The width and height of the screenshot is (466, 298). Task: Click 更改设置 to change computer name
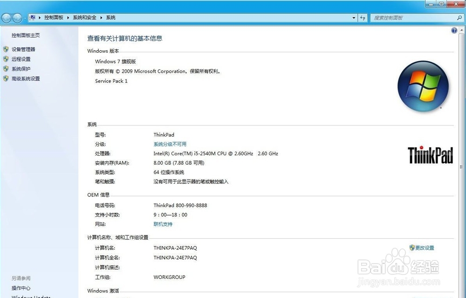[425, 248]
